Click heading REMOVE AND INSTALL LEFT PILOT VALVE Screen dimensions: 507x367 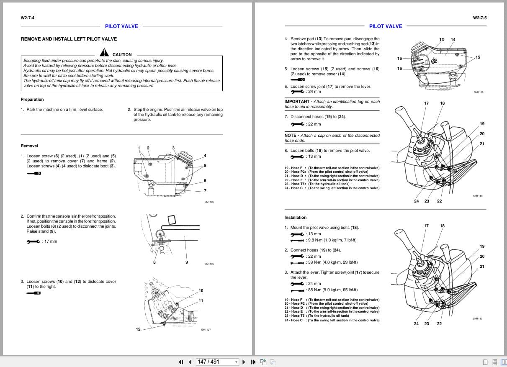[x=69, y=39]
